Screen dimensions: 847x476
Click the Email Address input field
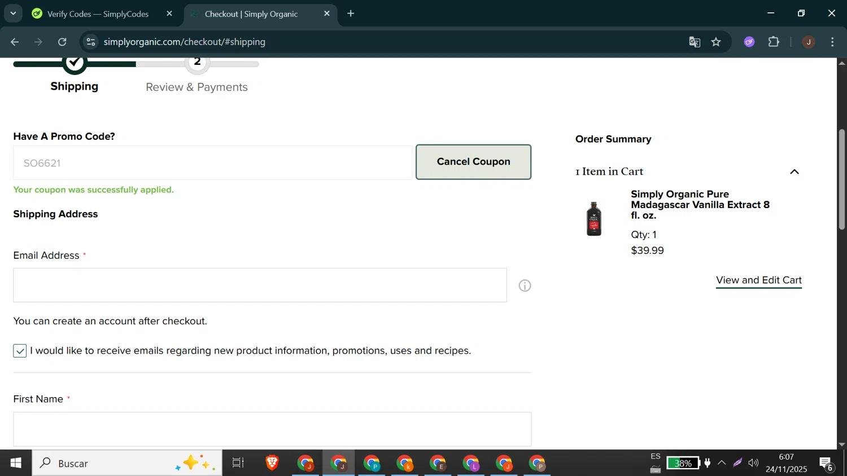260,285
